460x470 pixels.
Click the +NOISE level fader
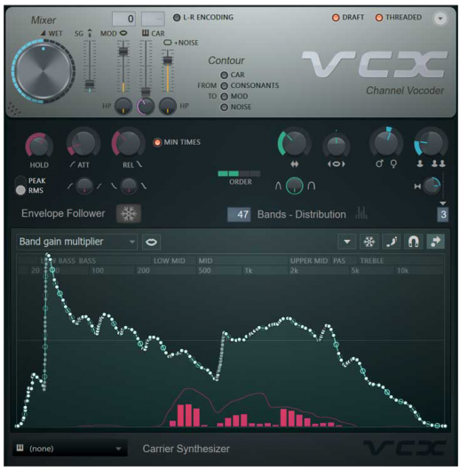pyautogui.click(x=167, y=60)
